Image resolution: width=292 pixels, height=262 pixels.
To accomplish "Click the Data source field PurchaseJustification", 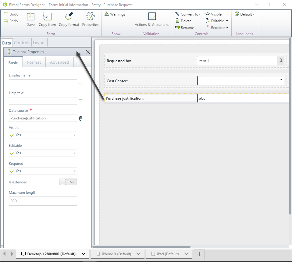I will pos(43,118).
